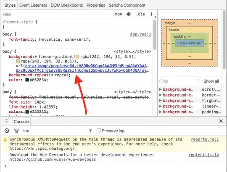The width and height of the screenshot is (227, 172).
Task: Expand the computed background-a… property
Action: tap(160, 89)
